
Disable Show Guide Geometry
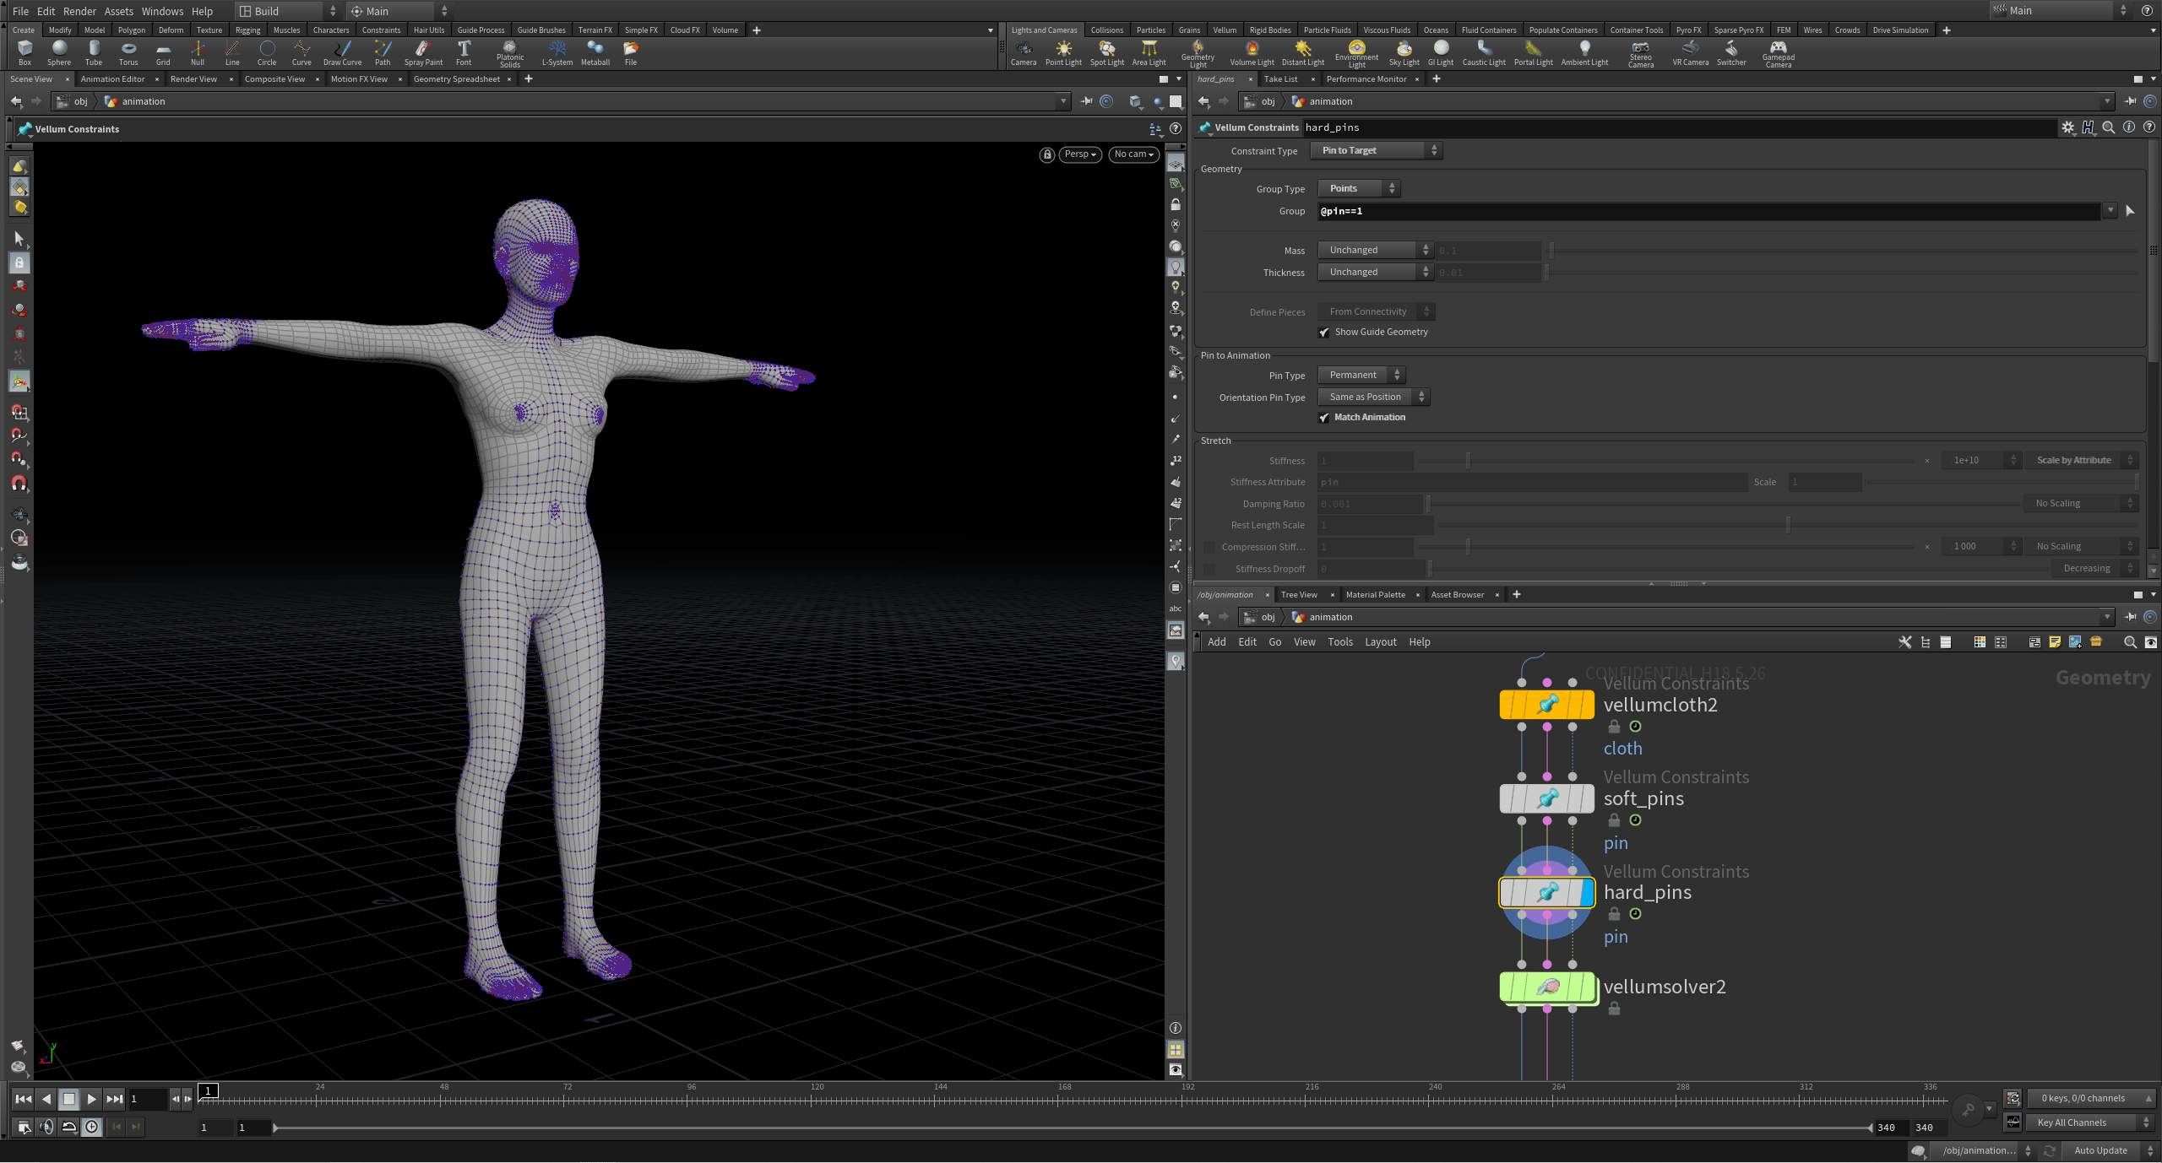[x=1323, y=333]
